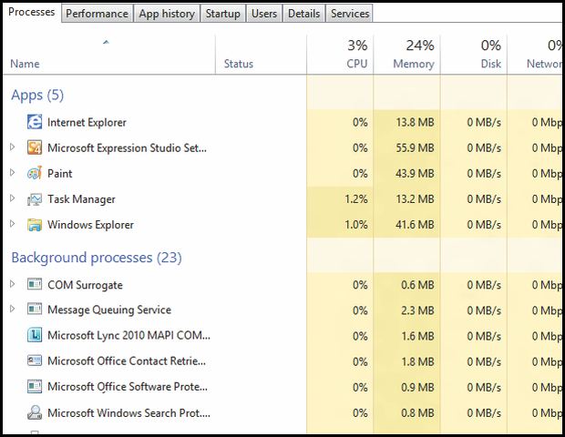The width and height of the screenshot is (565, 437).
Task: Click the 1.0% CPU value
Action: tap(356, 225)
